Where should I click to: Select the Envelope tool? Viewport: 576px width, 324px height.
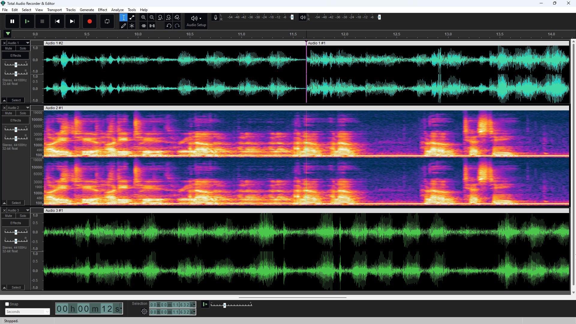point(132,17)
